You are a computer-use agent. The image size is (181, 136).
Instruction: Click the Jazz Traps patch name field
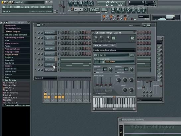tap(120, 62)
